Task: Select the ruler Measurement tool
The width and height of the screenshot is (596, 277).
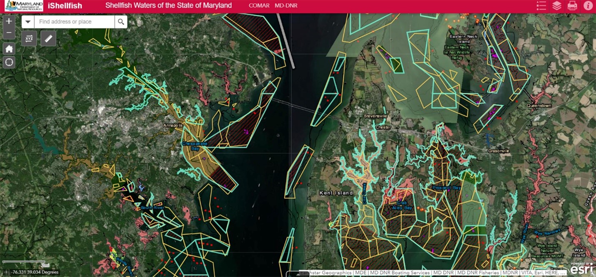Action: (x=48, y=39)
